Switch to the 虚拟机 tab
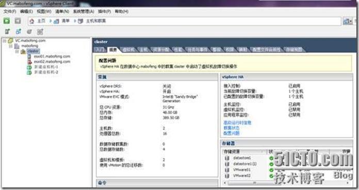This screenshot has width=359, height=190. pyautogui.click(x=129, y=49)
